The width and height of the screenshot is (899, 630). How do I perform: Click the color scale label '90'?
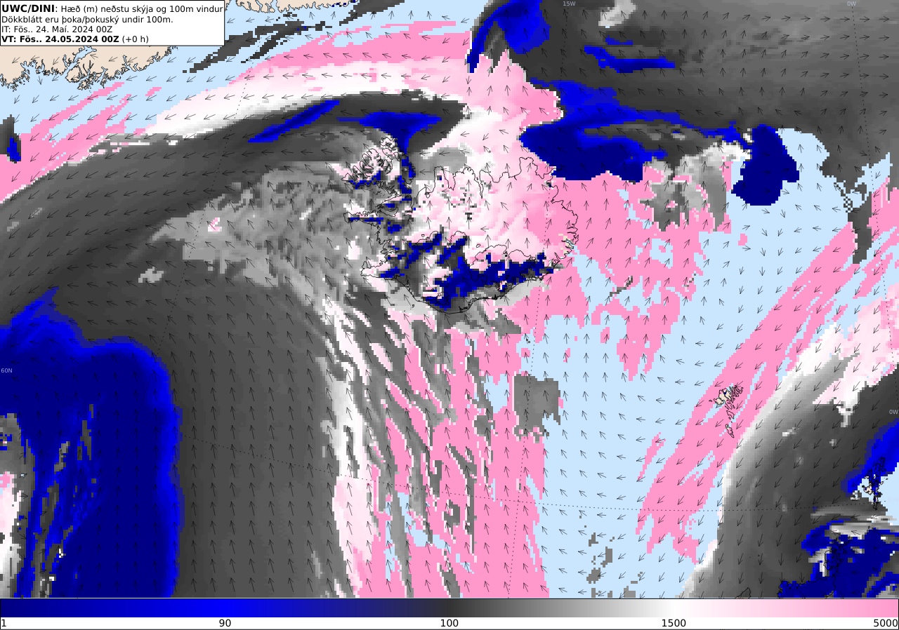click(225, 623)
